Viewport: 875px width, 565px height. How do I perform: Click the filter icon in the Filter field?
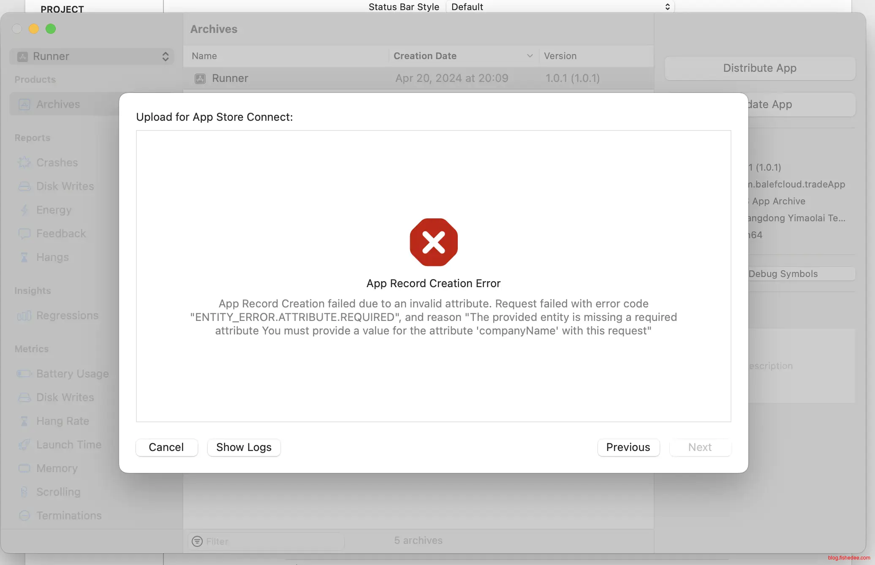click(x=197, y=541)
